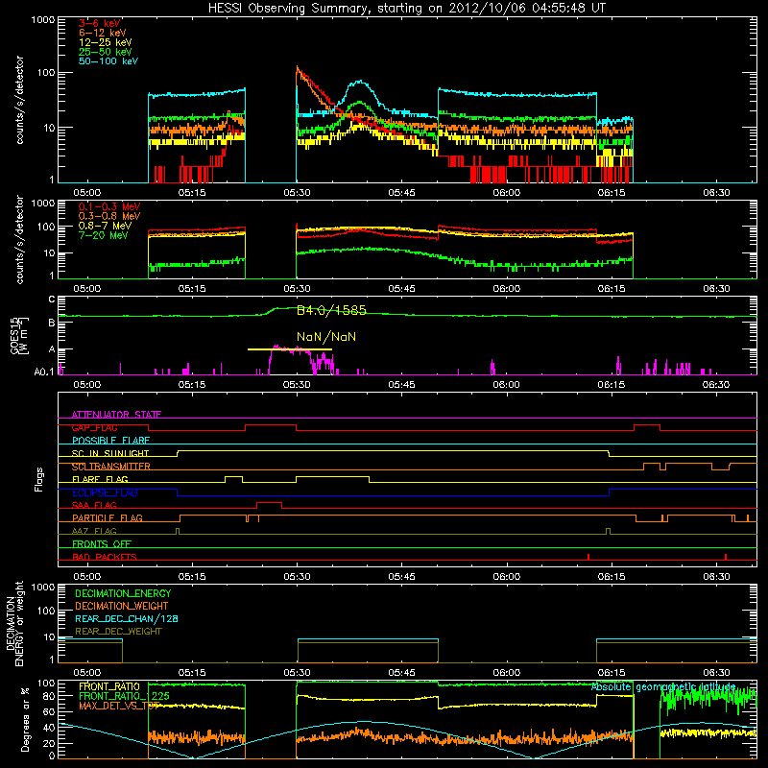
Task: Click the 3-6 keV spike at 05:30
Action: coord(298,70)
